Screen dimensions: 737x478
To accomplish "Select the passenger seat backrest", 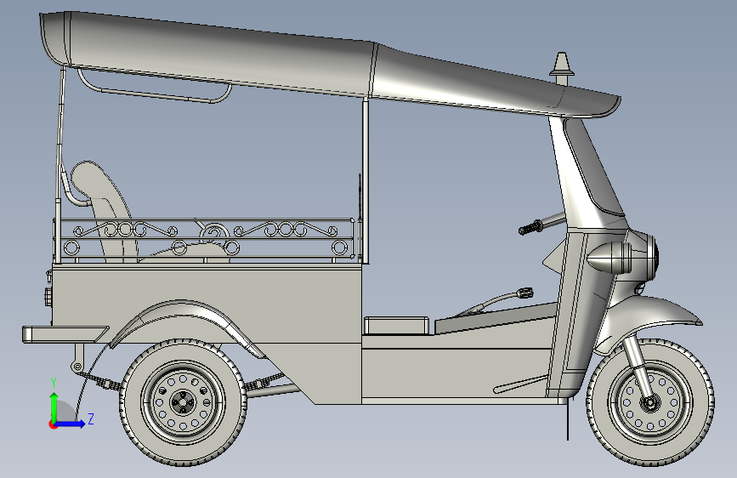I will click(105, 212).
